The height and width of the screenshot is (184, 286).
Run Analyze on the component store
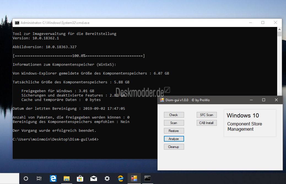[174, 139]
